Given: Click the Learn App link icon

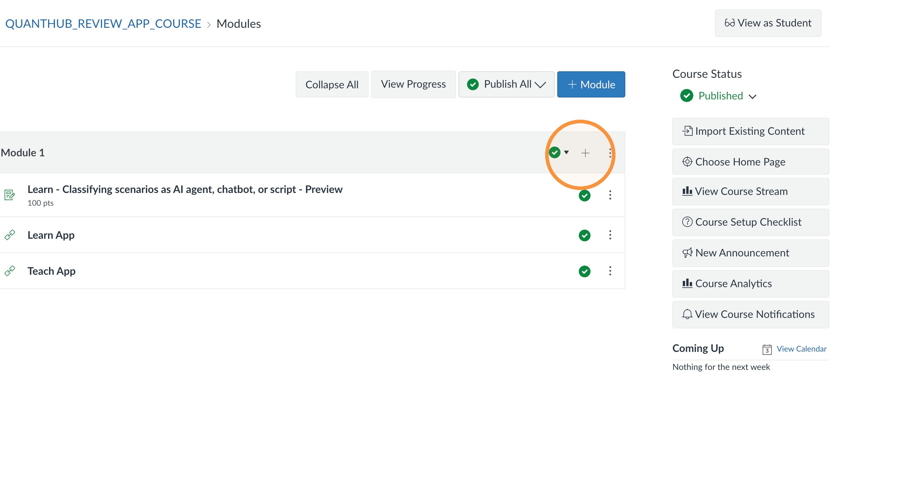Looking at the screenshot, I should point(10,235).
